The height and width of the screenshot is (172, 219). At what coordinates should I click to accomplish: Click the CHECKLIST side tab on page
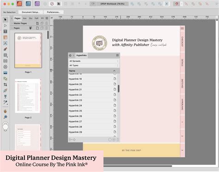pyautogui.click(x=182, y=42)
